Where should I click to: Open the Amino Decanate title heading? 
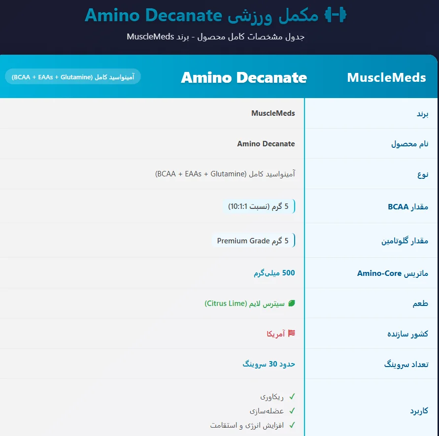244,77
